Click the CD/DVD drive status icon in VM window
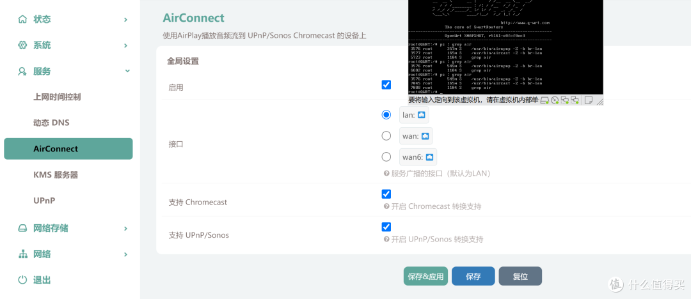This screenshot has height=299, width=691. pos(555,100)
